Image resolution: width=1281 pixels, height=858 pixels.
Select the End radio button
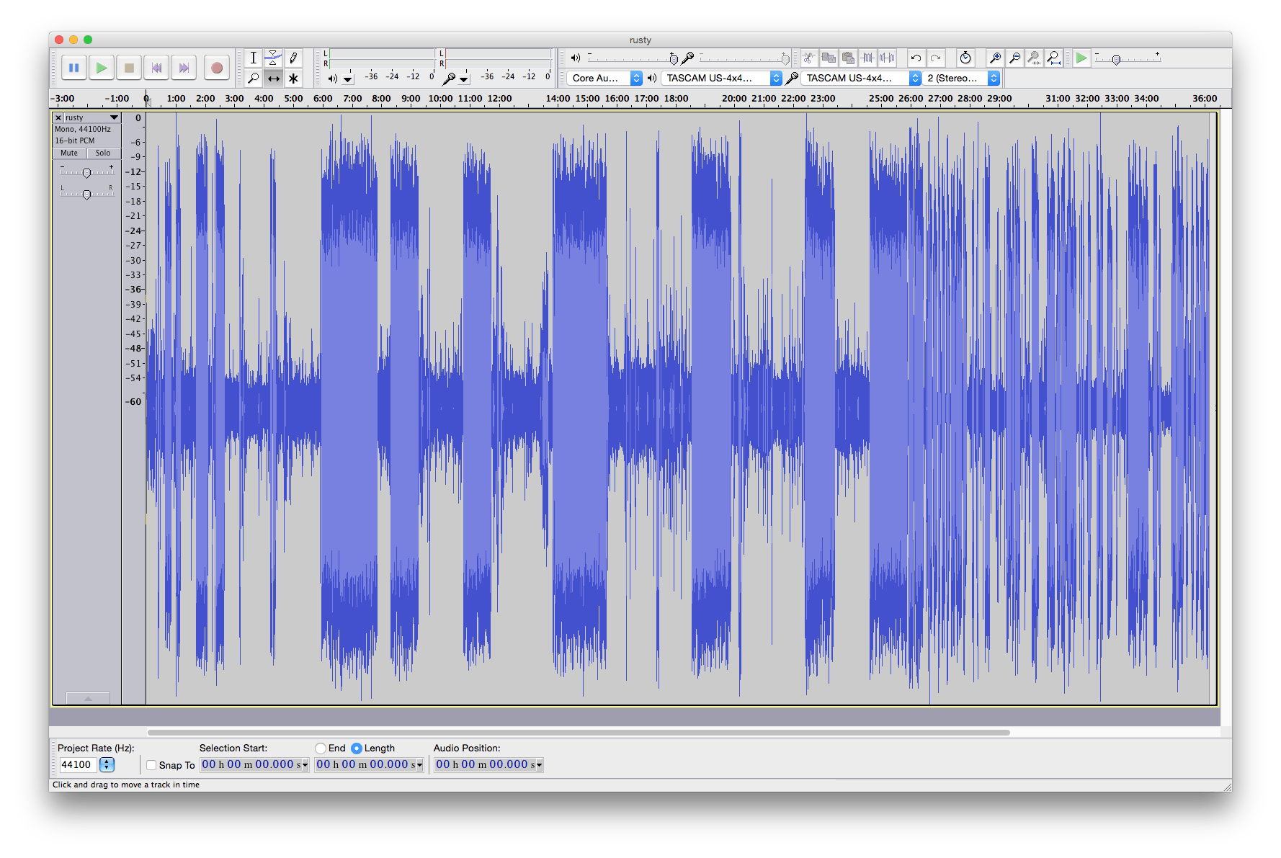click(321, 748)
